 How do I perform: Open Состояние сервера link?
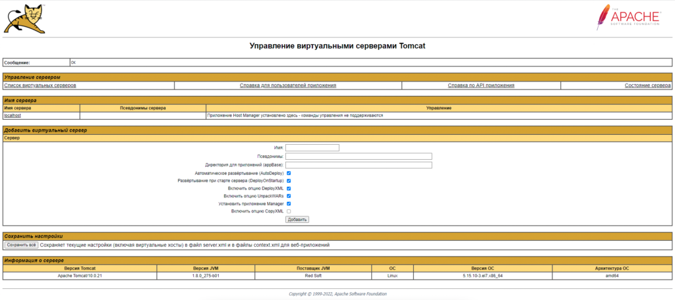(x=647, y=86)
